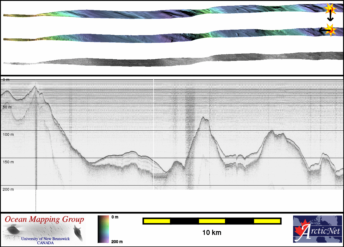The width and height of the screenshot is (344, 247).
Task: Click the University of New Brunswick text
Action: click(x=45, y=239)
